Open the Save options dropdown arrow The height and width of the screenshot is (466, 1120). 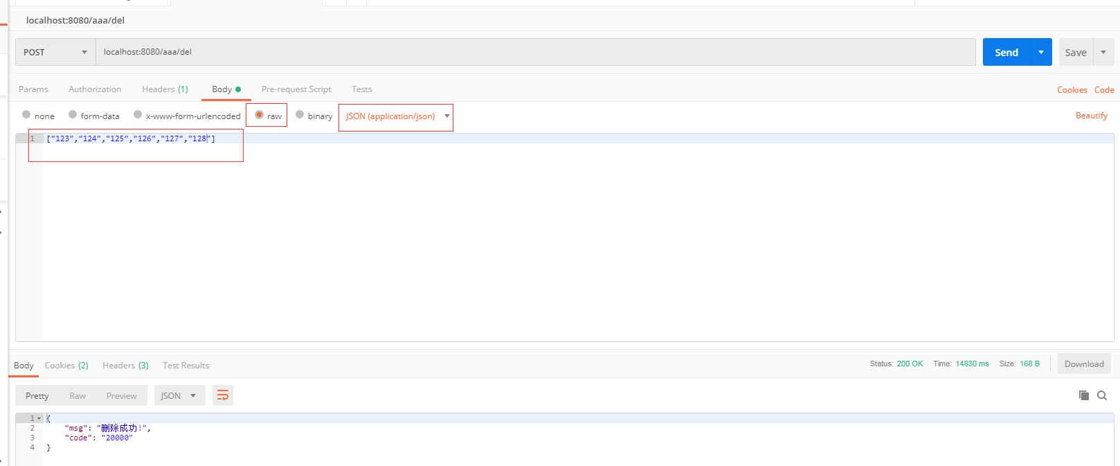1103,52
